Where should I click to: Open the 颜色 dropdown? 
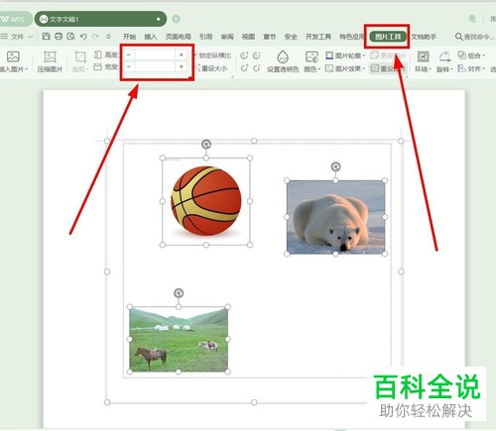click(x=312, y=61)
